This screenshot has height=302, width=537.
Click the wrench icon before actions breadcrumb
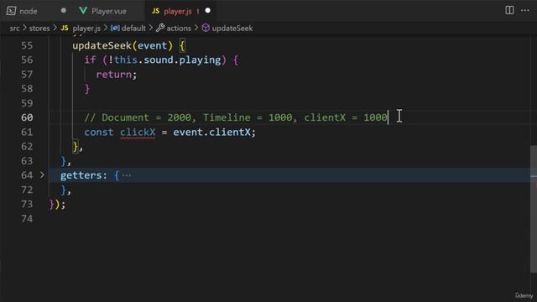(160, 28)
